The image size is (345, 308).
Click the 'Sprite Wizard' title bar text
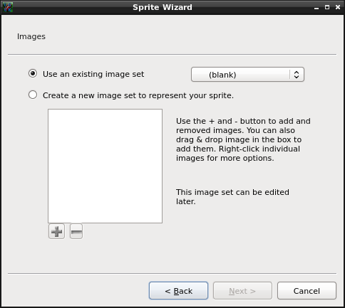[163, 7]
